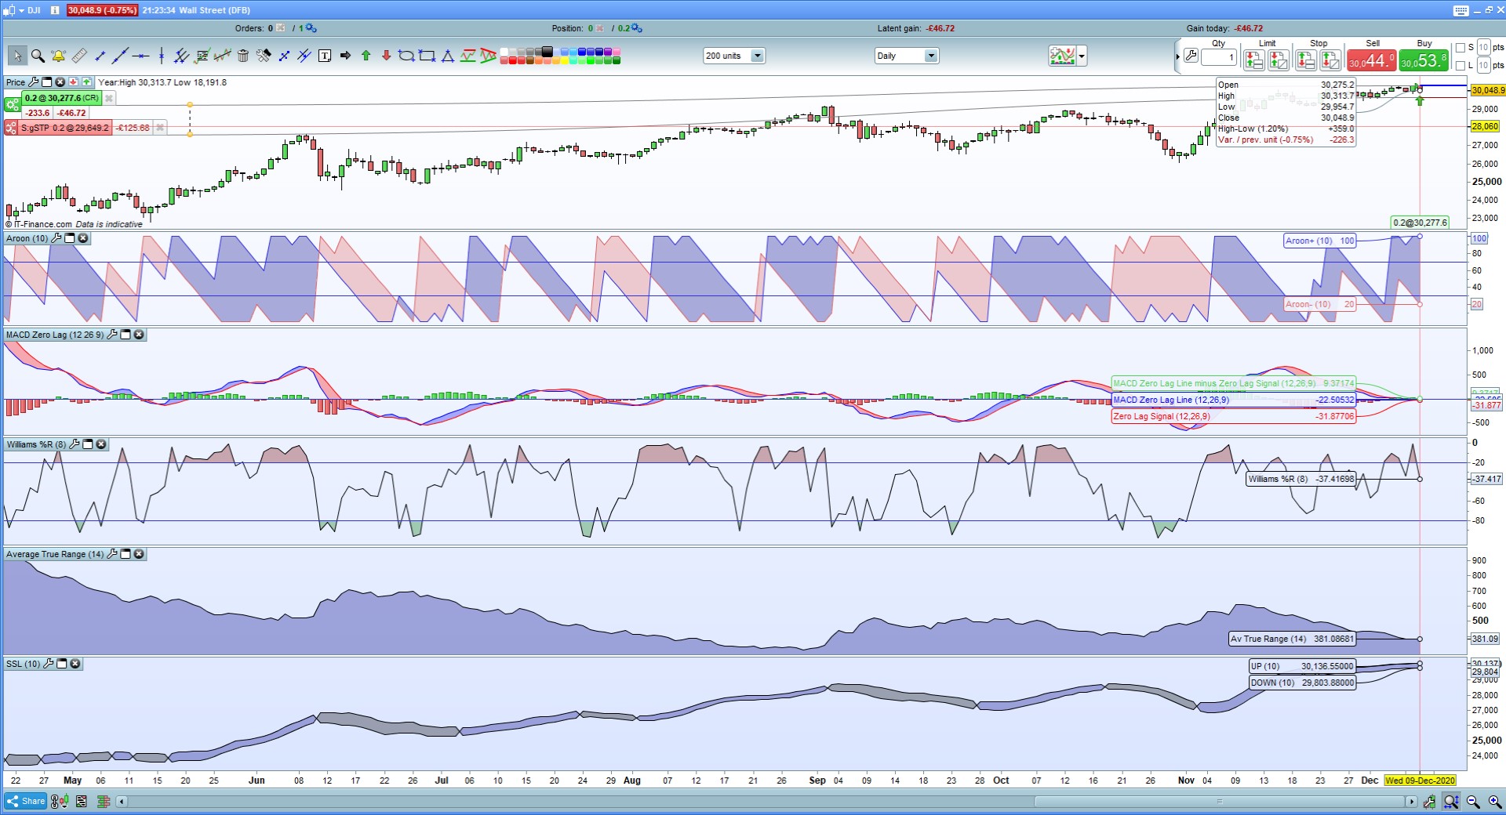This screenshot has height=815, width=1506.
Task: Choose the horizontal line drawing tool
Action: pos(141,56)
